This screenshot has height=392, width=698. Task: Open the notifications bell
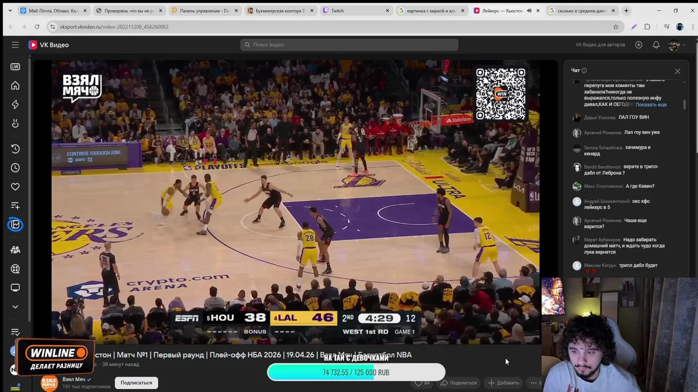[656, 45]
